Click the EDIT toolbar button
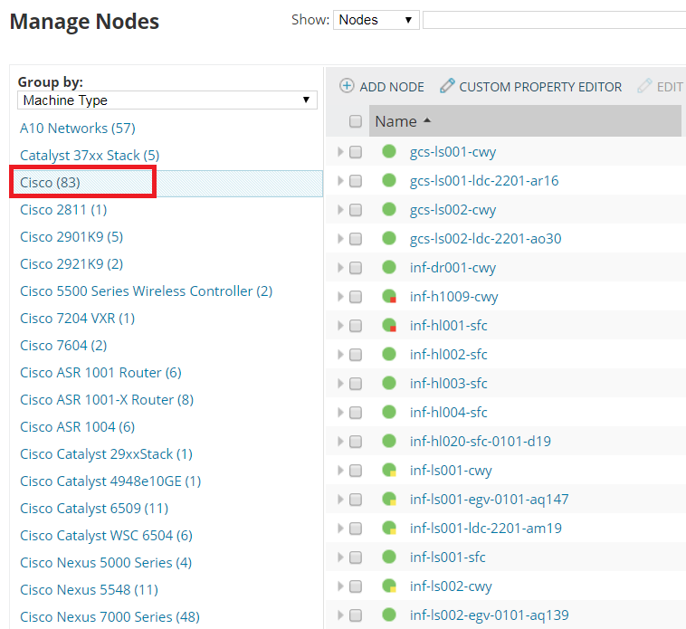 click(x=660, y=86)
